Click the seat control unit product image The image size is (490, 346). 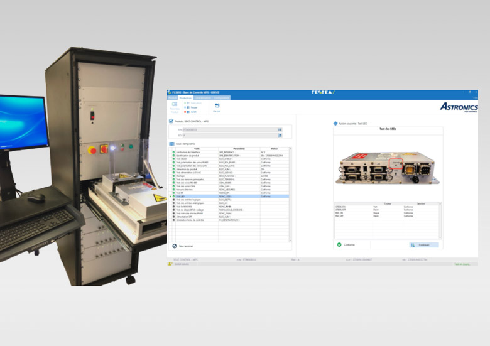tap(388, 168)
